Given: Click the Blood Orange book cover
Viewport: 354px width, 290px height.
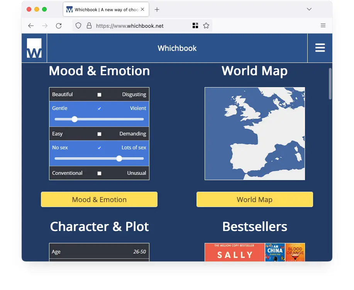Looking at the screenshot, I should (295, 252).
